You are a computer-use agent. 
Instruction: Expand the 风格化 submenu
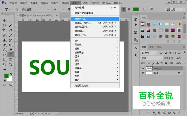[95, 44]
